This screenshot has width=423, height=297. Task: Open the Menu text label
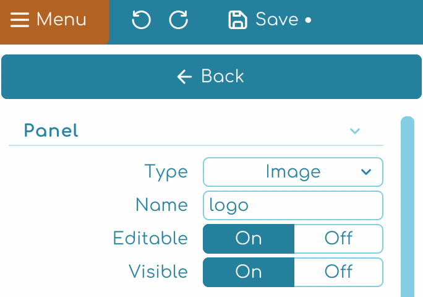point(61,20)
